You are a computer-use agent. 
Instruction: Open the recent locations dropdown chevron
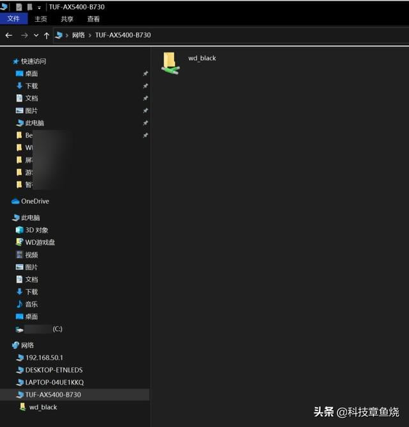36,35
